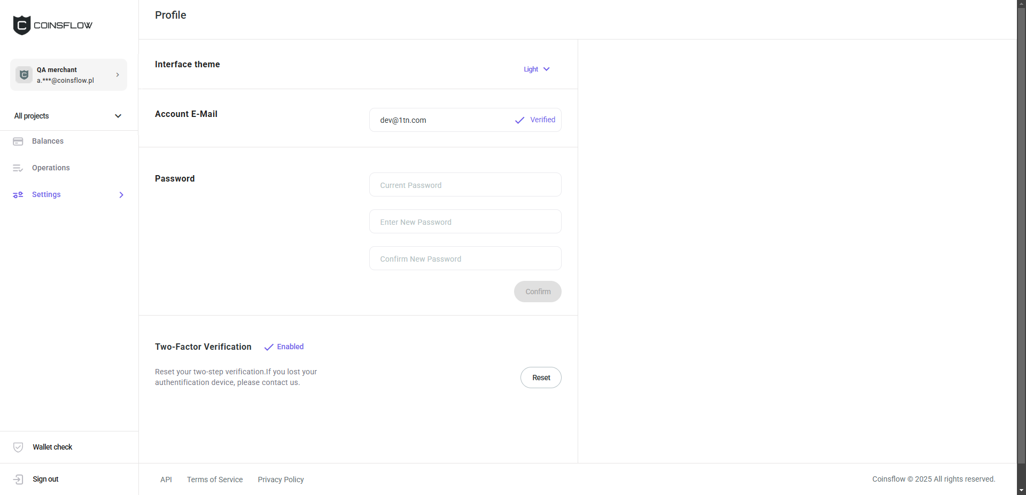Screen dimensions: 1026x495
Task: Click the Two-Factor Enabled checkmark
Action: pyautogui.click(x=269, y=347)
